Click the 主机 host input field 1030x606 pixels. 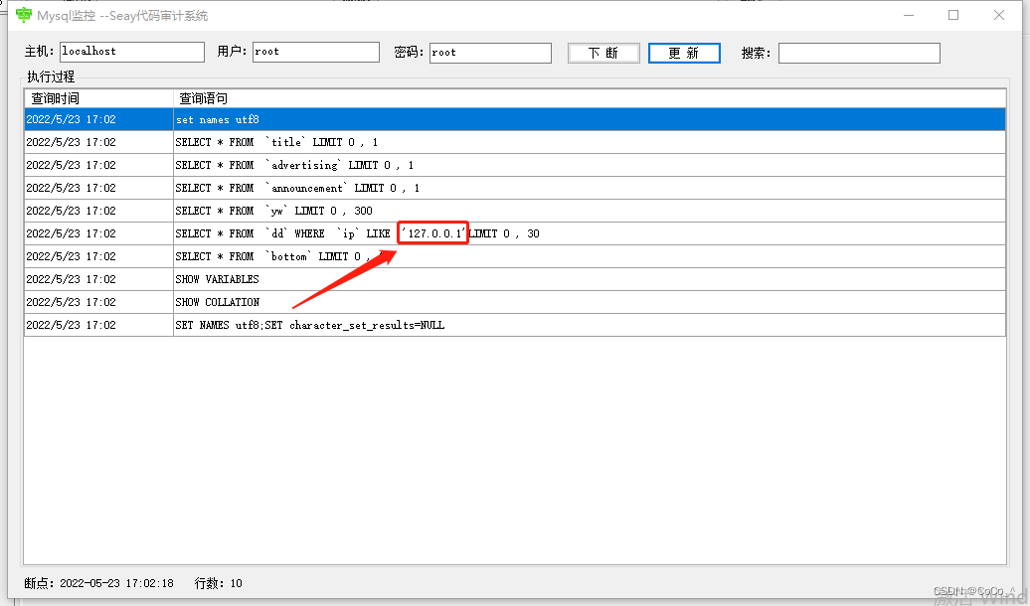pos(132,52)
